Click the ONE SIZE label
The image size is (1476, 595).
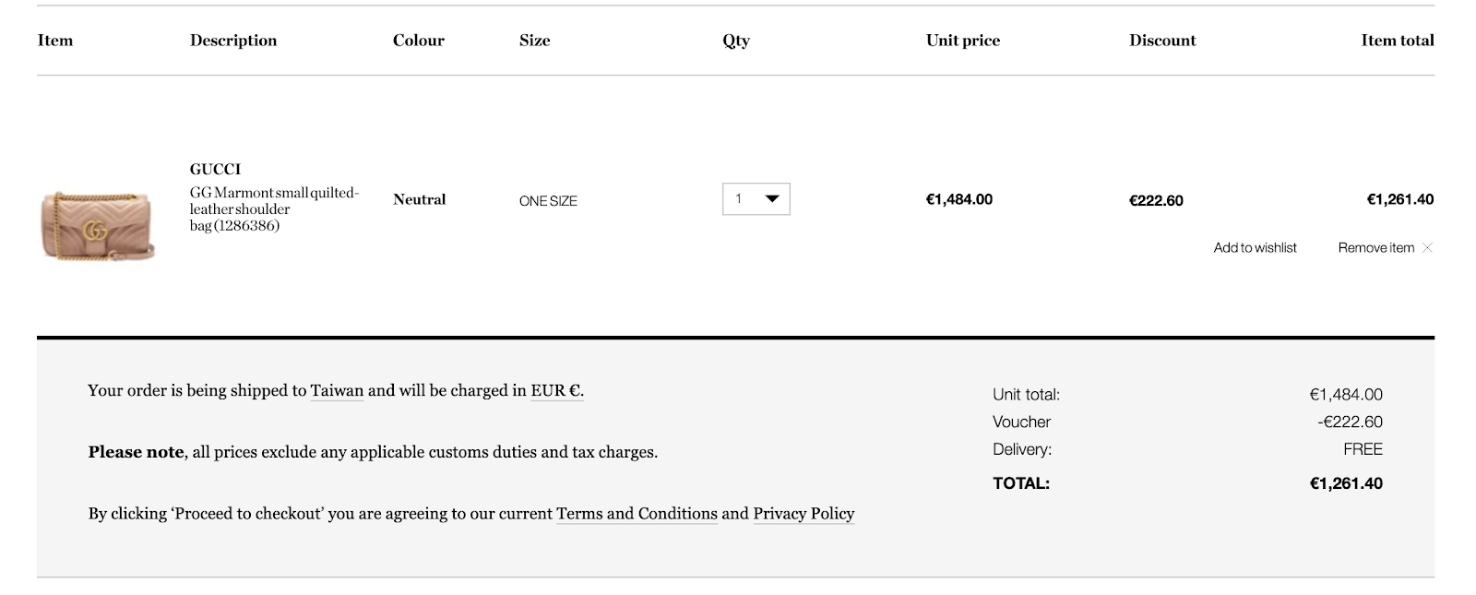(548, 201)
